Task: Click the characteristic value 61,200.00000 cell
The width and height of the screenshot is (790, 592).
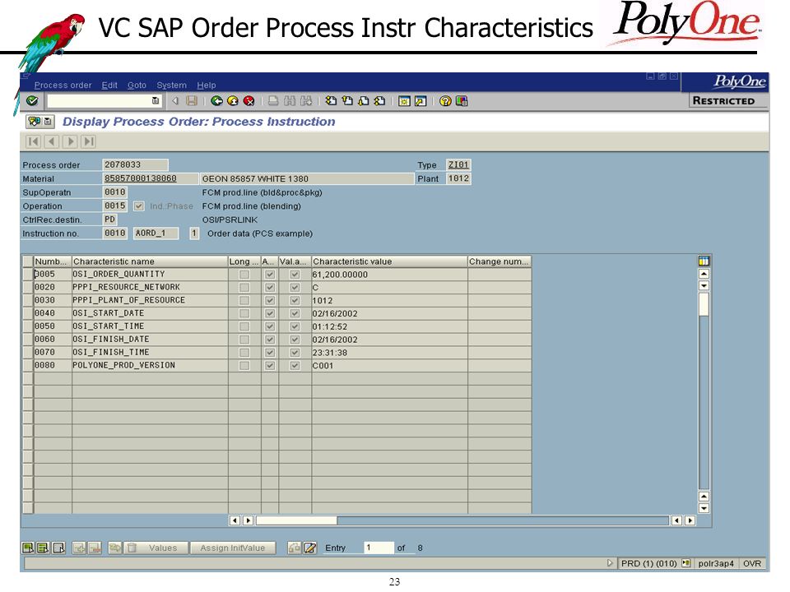Action: point(389,275)
